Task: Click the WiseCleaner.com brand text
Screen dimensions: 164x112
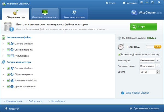Action: 150,12
